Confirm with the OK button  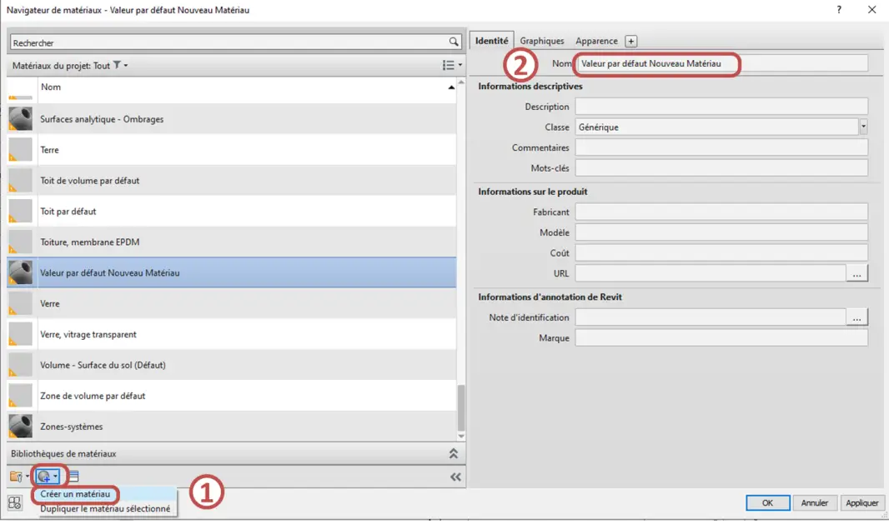tap(768, 502)
